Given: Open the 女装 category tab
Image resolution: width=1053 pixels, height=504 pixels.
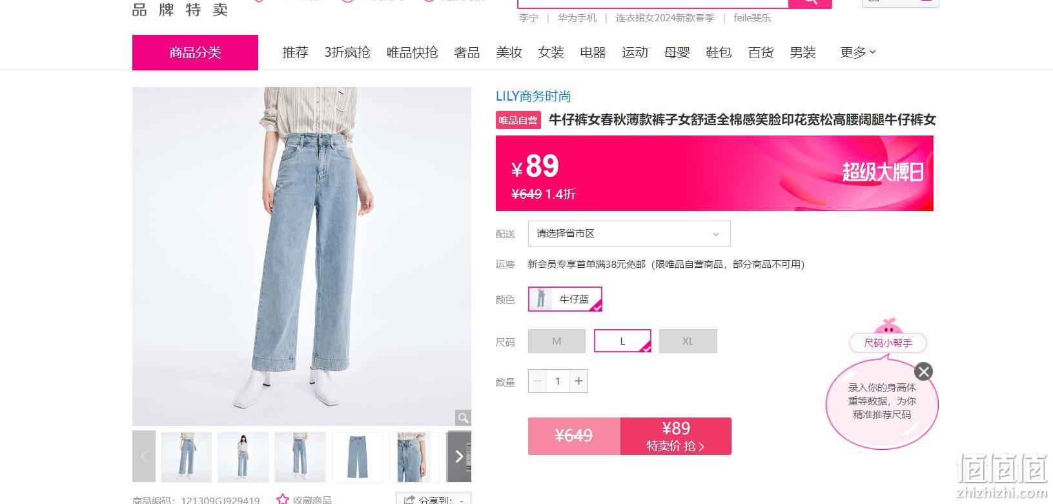Looking at the screenshot, I should point(551,52).
